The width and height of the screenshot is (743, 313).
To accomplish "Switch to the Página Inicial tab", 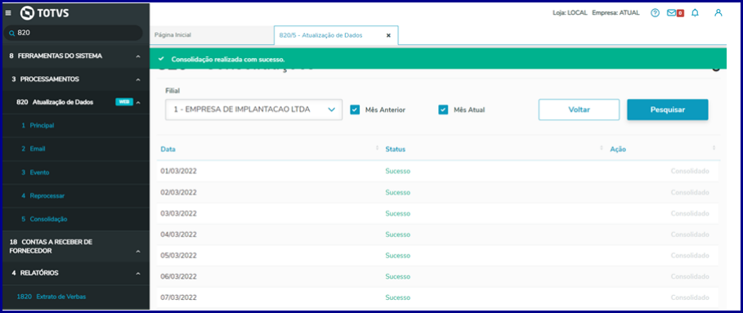I will point(212,35).
